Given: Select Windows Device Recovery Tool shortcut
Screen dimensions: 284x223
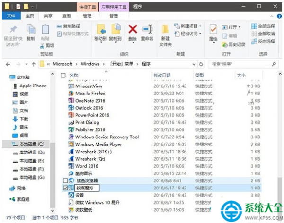Looking at the screenshot, I should click(104, 137).
